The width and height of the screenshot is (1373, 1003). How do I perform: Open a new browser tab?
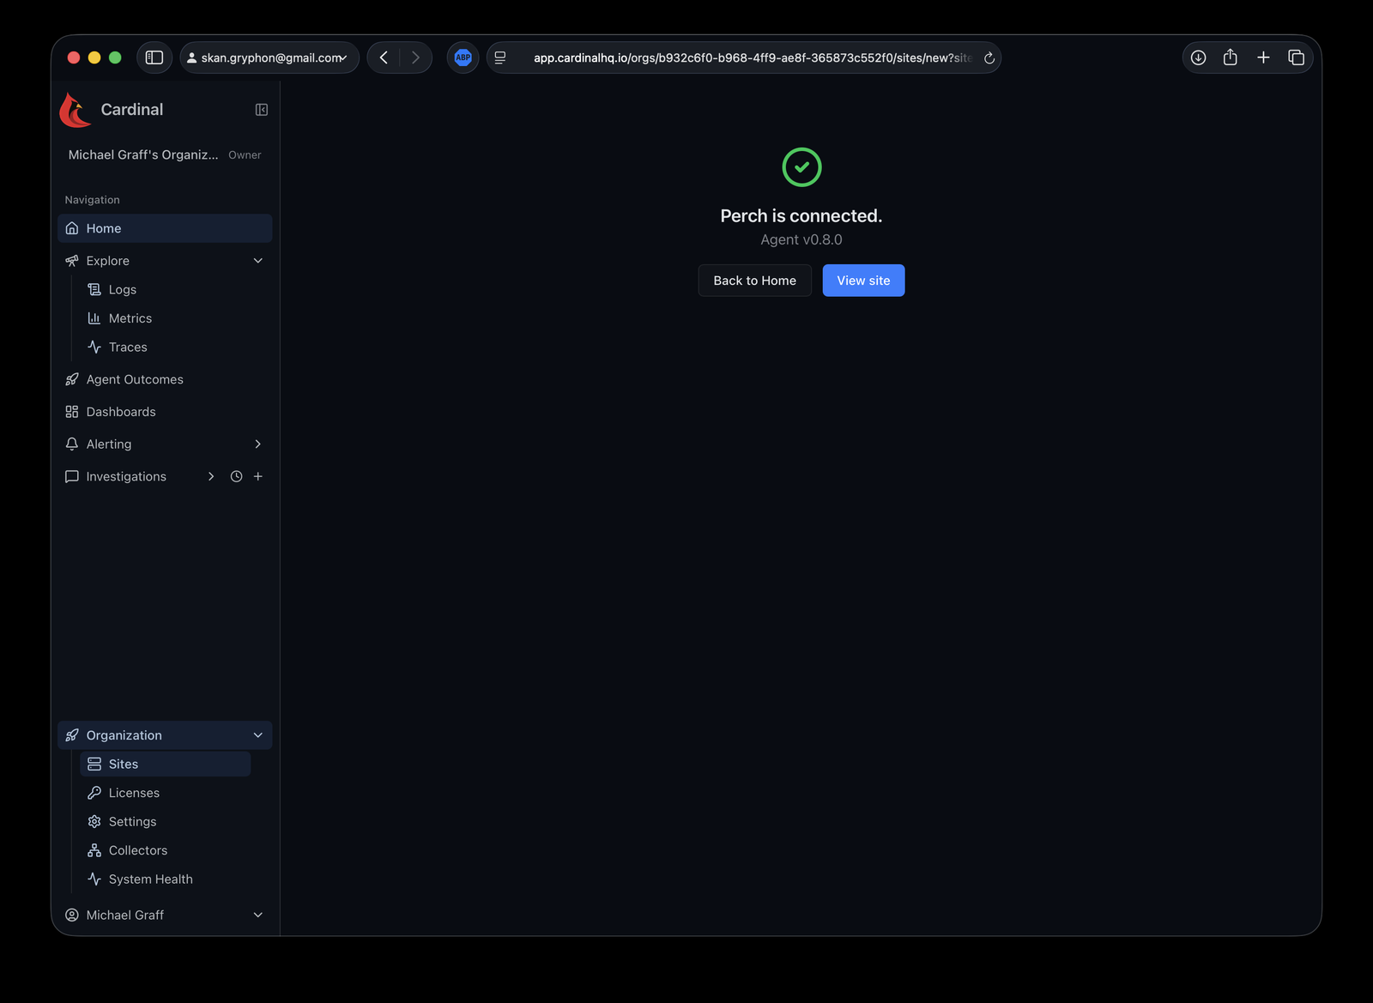(x=1263, y=57)
